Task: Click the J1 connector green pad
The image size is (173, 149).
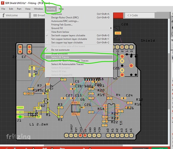Action: (20, 117)
